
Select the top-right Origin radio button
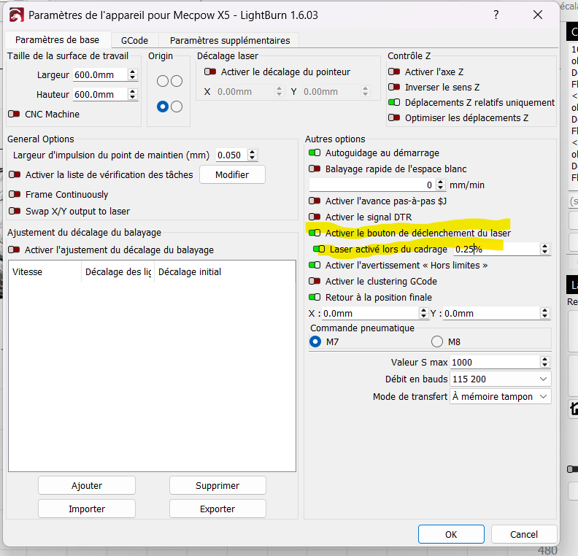tap(177, 81)
